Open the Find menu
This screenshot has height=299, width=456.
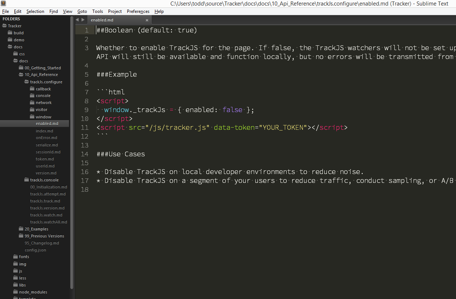tap(54, 11)
